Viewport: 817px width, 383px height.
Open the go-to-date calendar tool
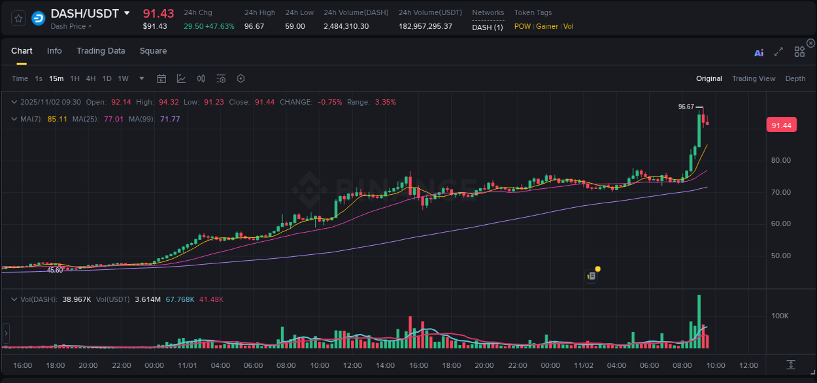(x=161, y=78)
